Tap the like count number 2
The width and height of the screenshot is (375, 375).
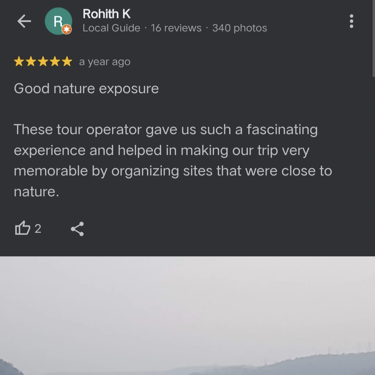pos(38,228)
